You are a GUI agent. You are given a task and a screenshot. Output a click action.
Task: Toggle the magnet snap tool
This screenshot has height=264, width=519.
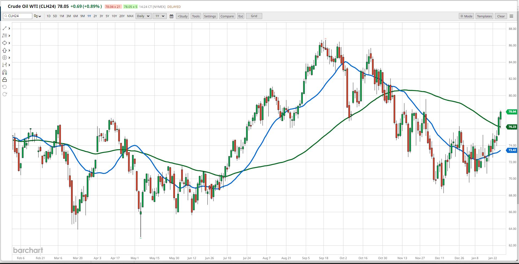pos(5,72)
